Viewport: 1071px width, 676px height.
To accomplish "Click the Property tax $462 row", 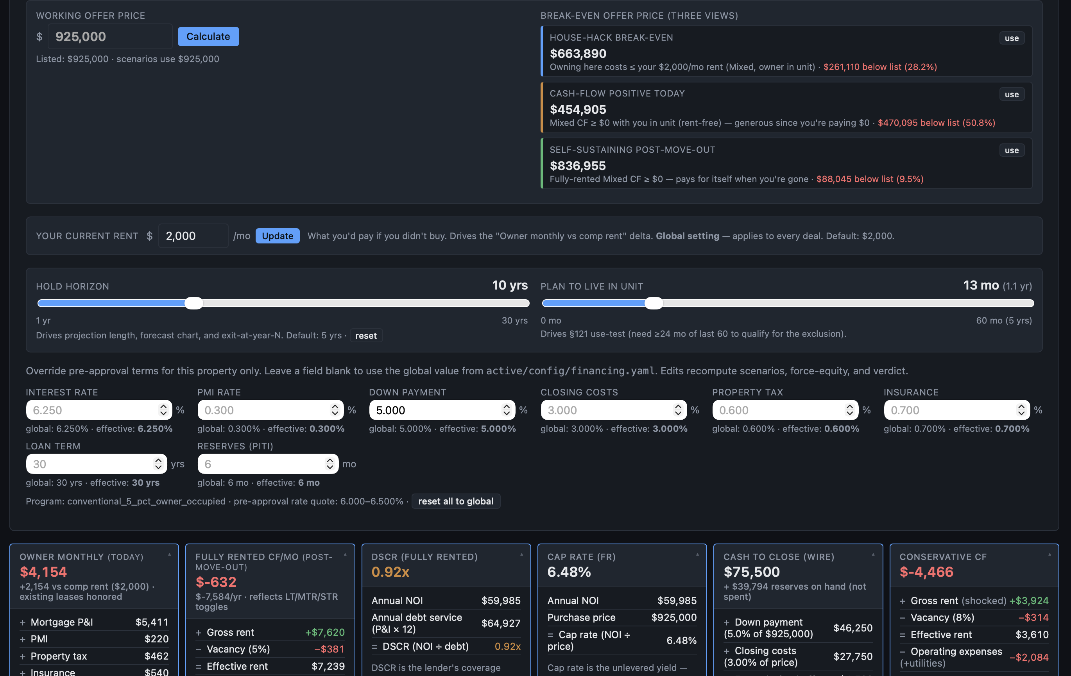I will [94, 656].
